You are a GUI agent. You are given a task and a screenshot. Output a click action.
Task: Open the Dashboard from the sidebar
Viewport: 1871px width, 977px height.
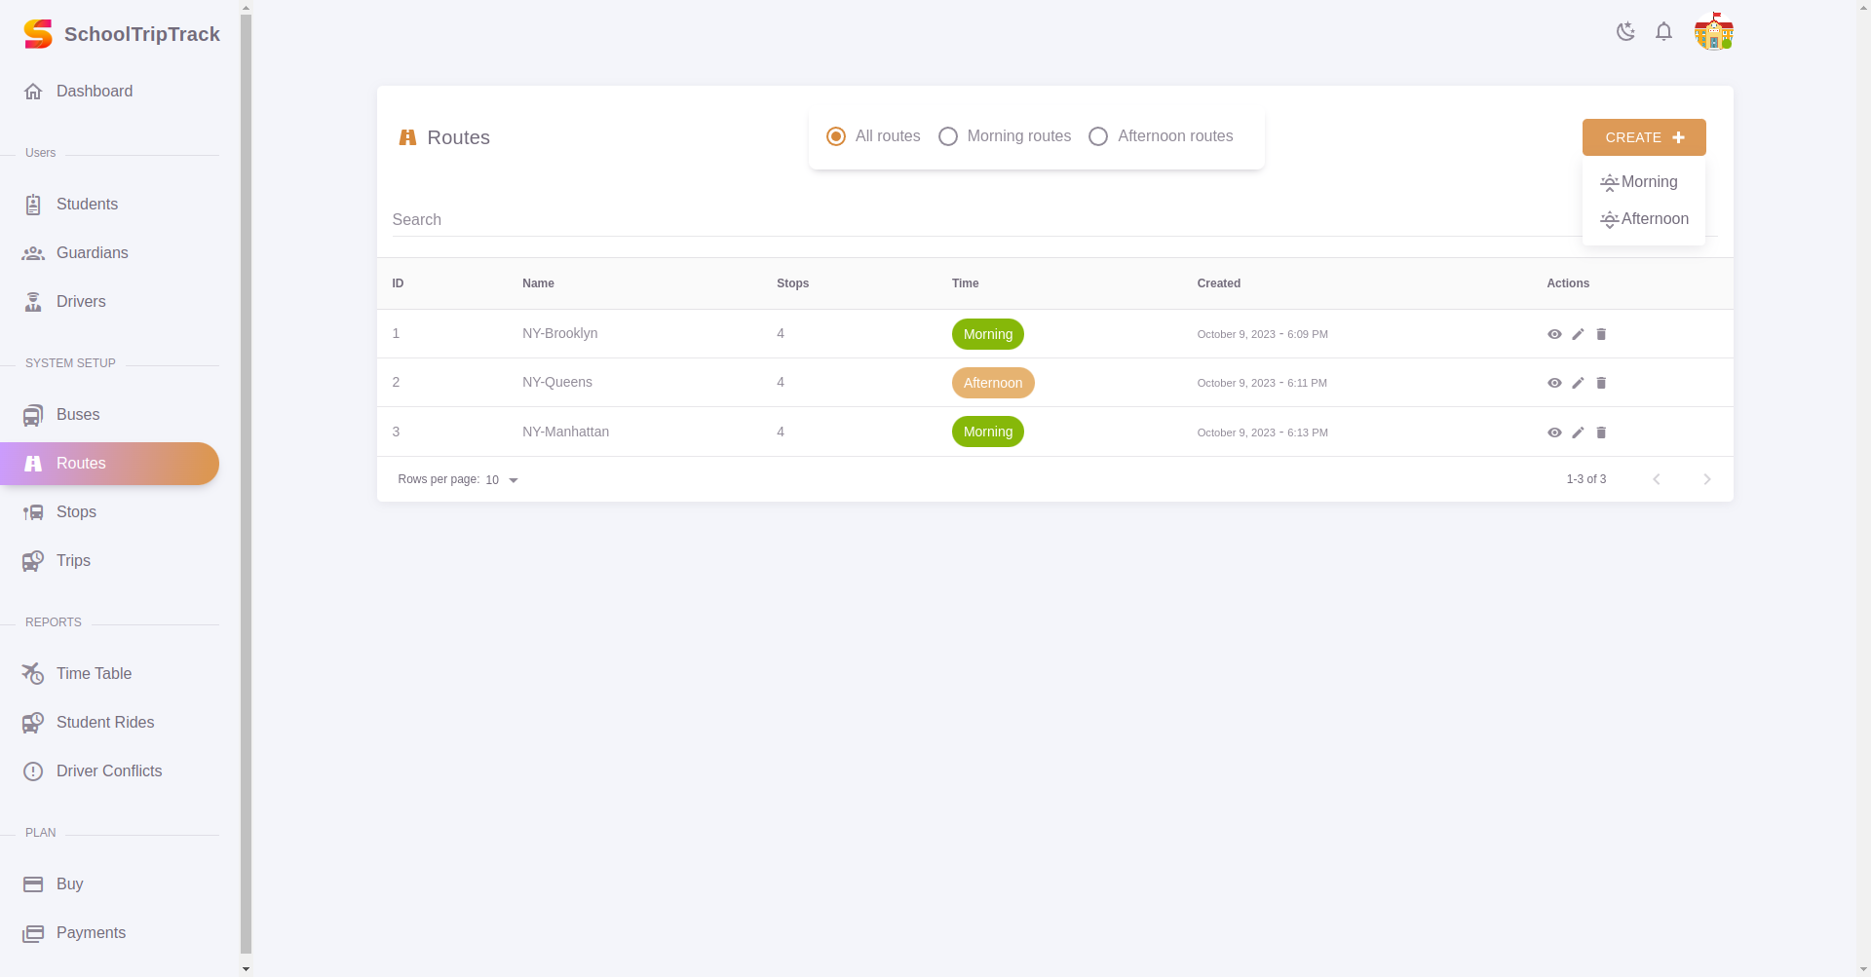click(94, 91)
